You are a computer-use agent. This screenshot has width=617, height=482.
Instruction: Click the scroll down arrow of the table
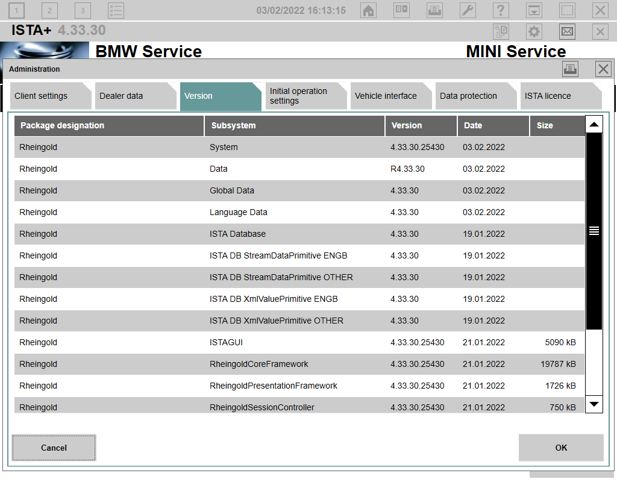(x=594, y=404)
